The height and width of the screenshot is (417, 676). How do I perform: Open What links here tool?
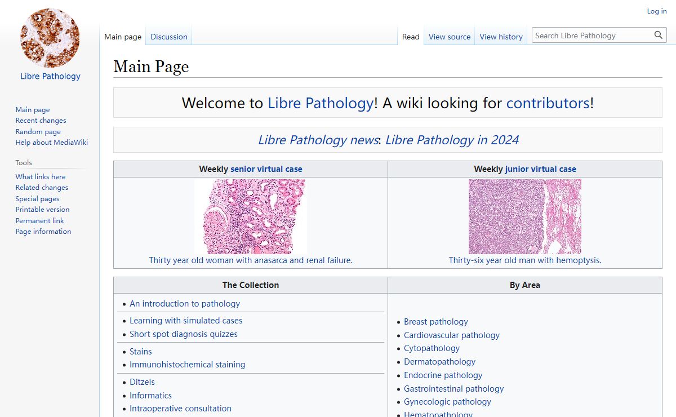click(x=41, y=176)
